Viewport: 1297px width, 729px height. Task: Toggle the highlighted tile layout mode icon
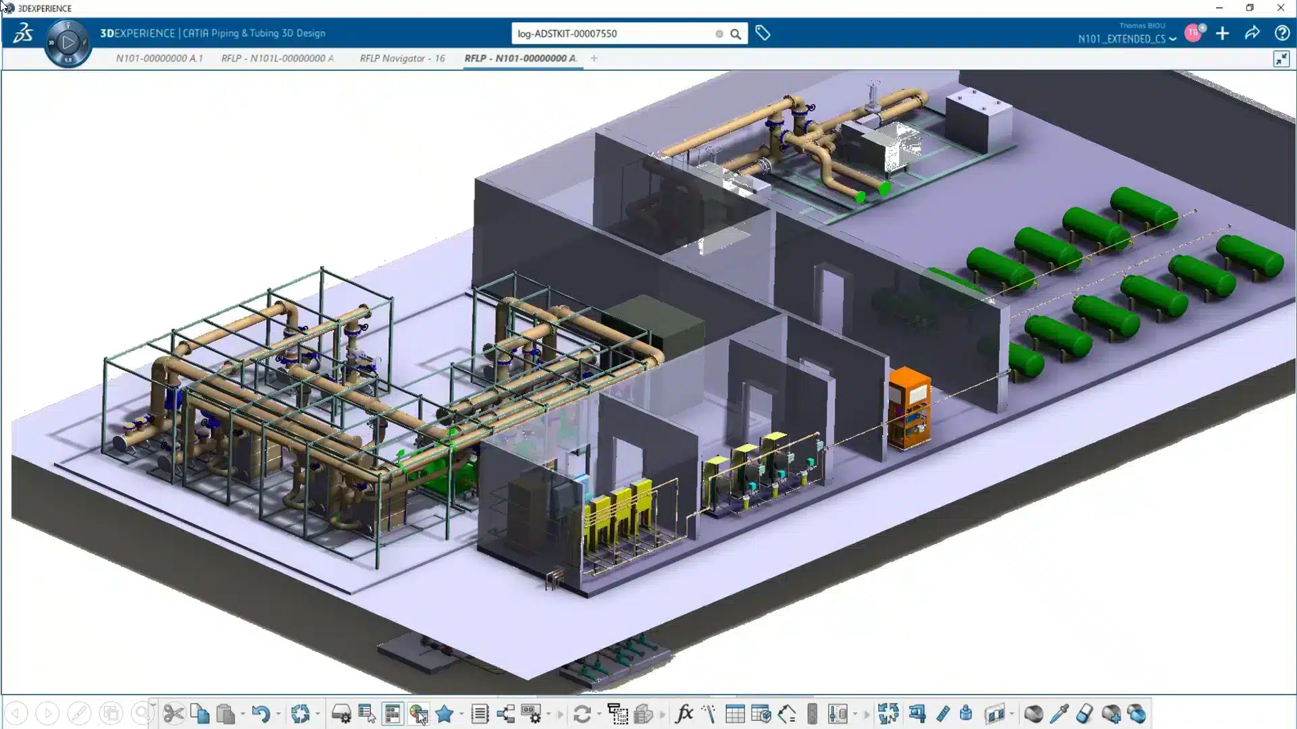tap(392, 713)
